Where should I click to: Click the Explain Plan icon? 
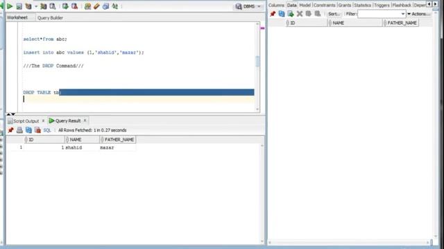click(x=28, y=6)
